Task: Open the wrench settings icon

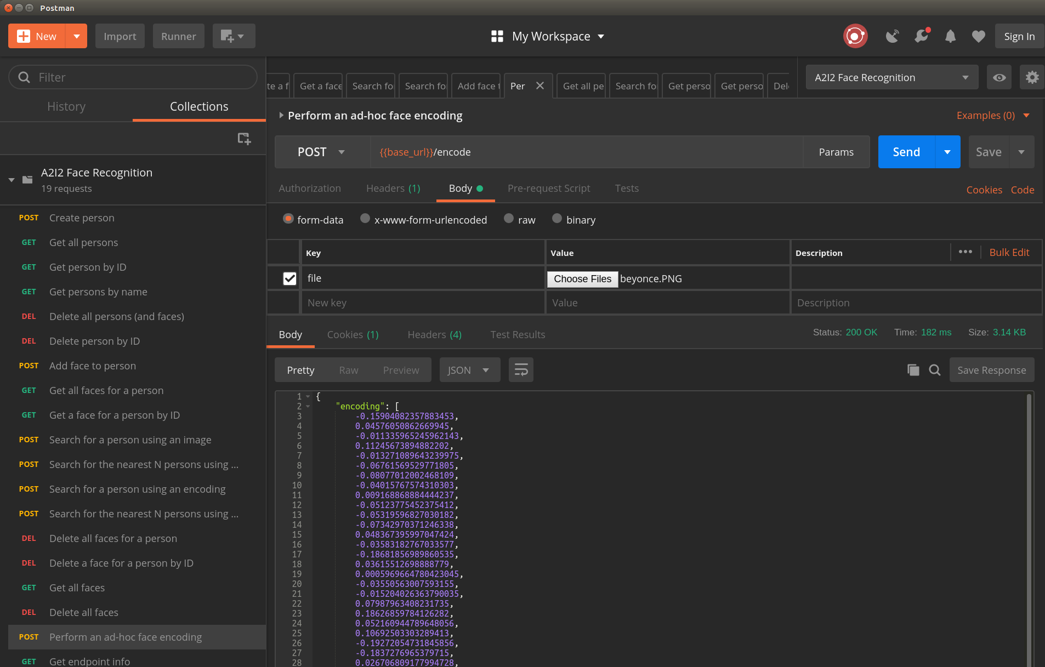Action: tap(922, 36)
